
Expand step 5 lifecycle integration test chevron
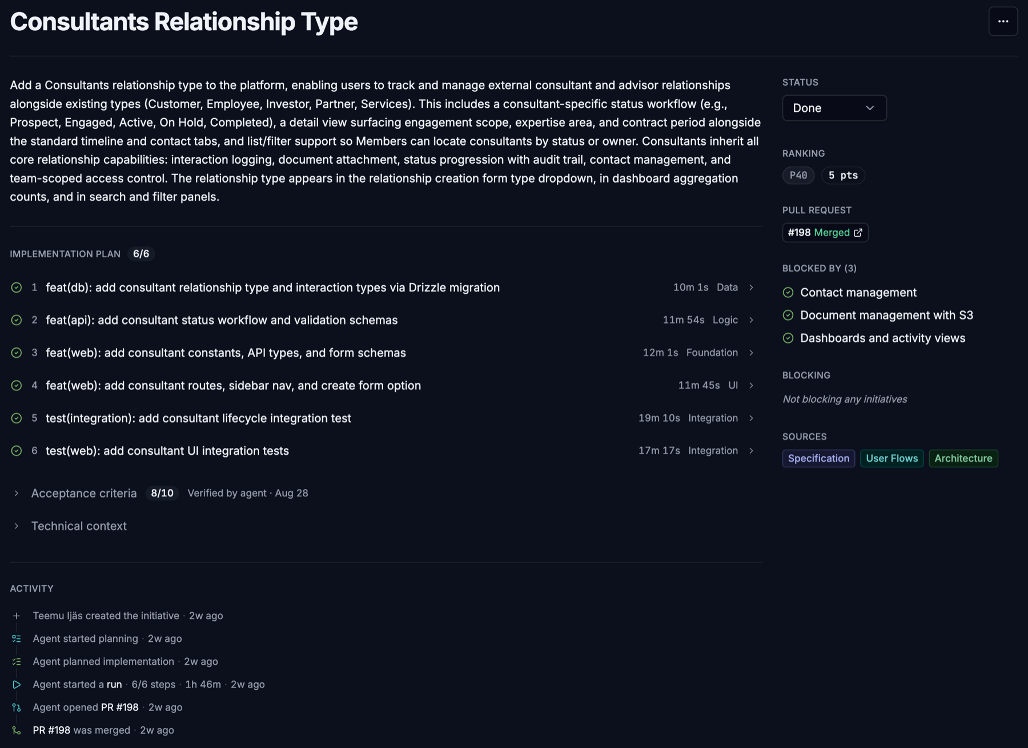point(751,418)
